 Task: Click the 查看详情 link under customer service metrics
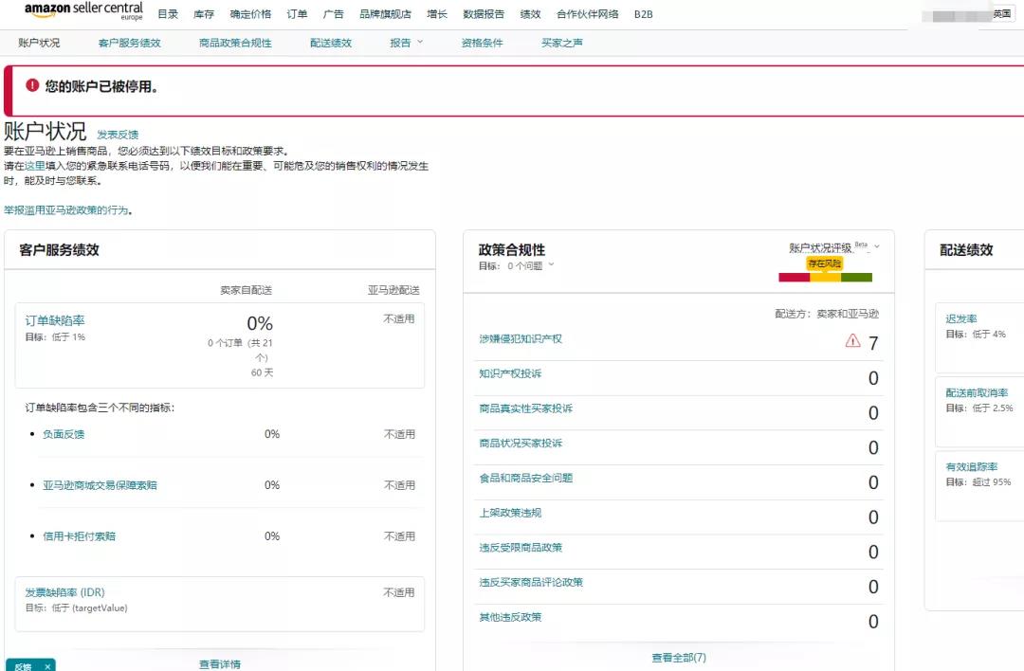pos(220,664)
